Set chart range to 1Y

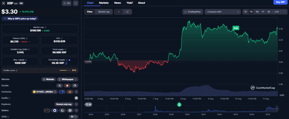(263, 12)
